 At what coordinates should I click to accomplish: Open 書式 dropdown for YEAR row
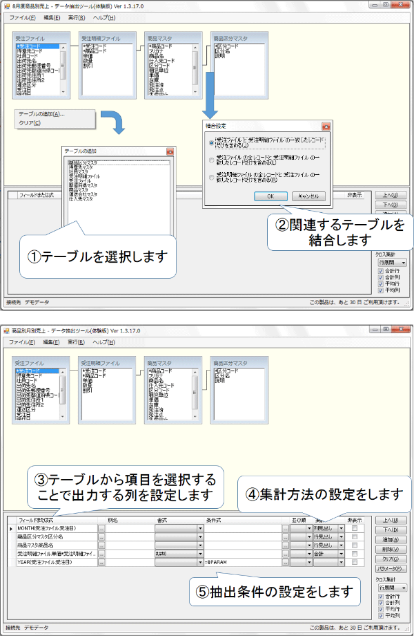[200, 563]
